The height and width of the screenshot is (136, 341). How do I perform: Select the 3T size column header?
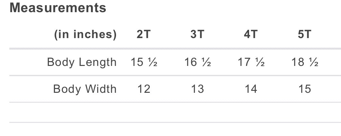click(x=197, y=35)
